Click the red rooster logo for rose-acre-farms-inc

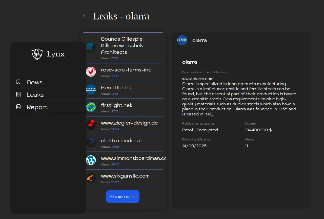click(x=91, y=72)
